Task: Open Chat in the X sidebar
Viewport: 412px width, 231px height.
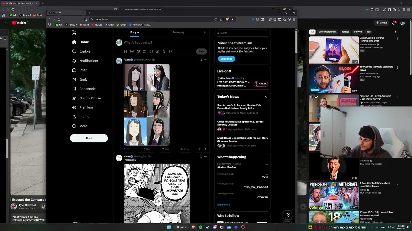Action: point(80,70)
